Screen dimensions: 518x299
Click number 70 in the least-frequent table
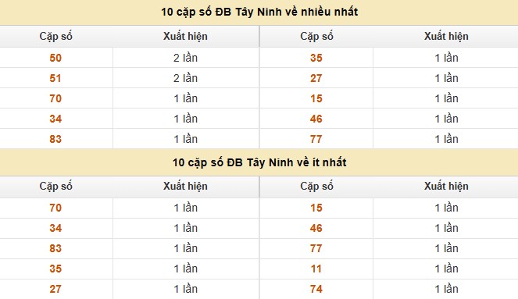tap(55, 208)
